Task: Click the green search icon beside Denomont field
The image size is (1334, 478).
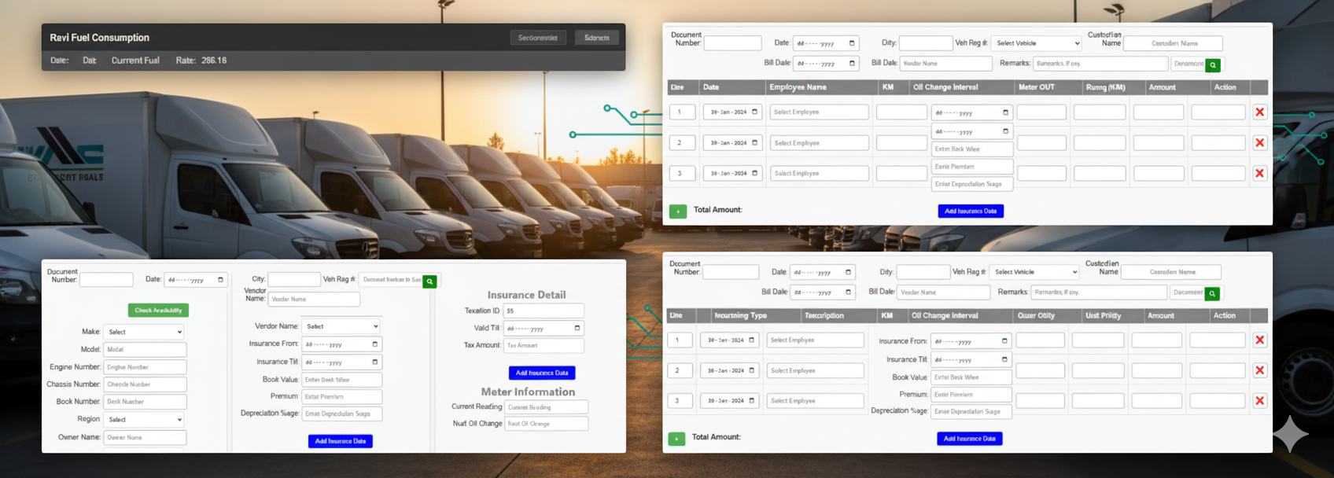Action: (x=1213, y=65)
